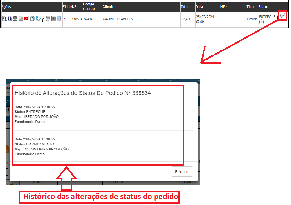291x205 pixels.
Task: Click the Cliente column header
Action: coord(108,7)
